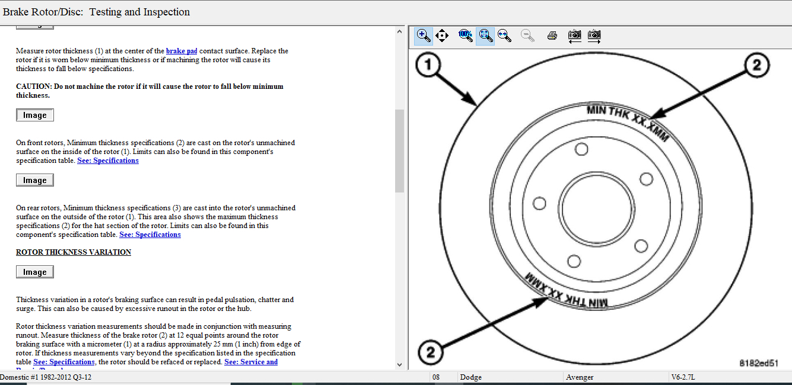This screenshot has width=792, height=385.
Task: Select the pan image tool
Action: pyautogui.click(x=442, y=36)
